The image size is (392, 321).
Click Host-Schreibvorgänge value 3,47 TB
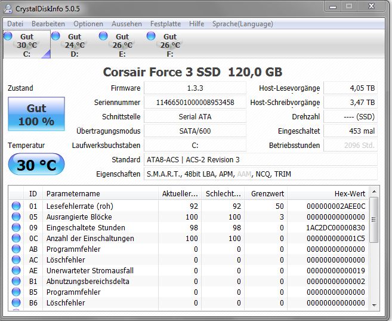[350, 102]
